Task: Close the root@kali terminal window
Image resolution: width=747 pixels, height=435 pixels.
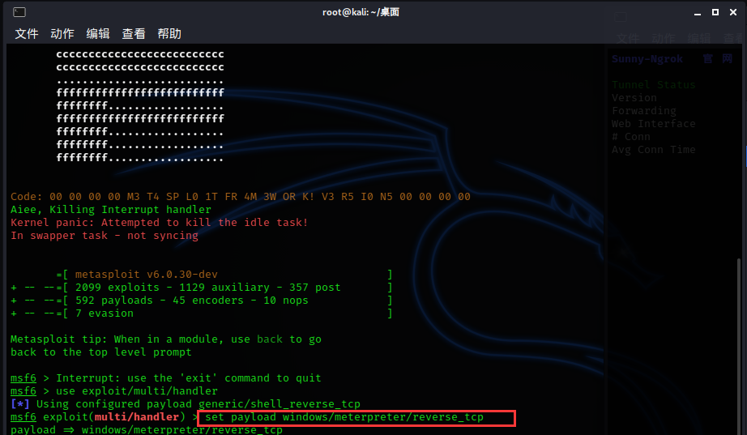Action: point(733,12)
